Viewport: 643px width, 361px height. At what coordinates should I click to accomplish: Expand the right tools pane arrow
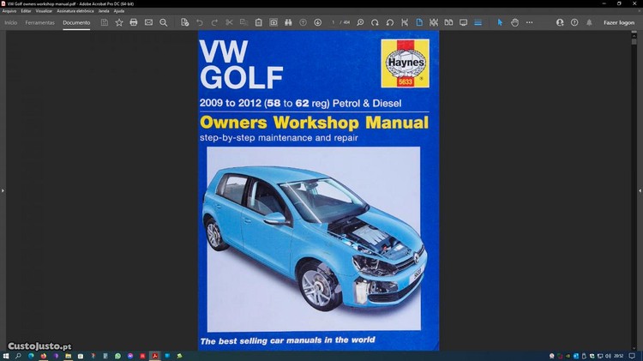(639, 190)
